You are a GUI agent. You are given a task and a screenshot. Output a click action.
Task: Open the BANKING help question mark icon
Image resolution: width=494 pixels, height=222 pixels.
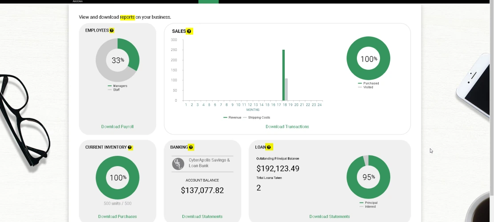(x=191, y=147)
